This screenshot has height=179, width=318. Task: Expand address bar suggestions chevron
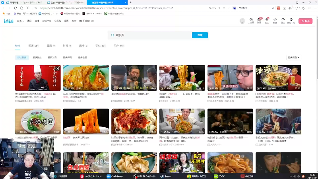pyautogui.click(x=229, y=8)
